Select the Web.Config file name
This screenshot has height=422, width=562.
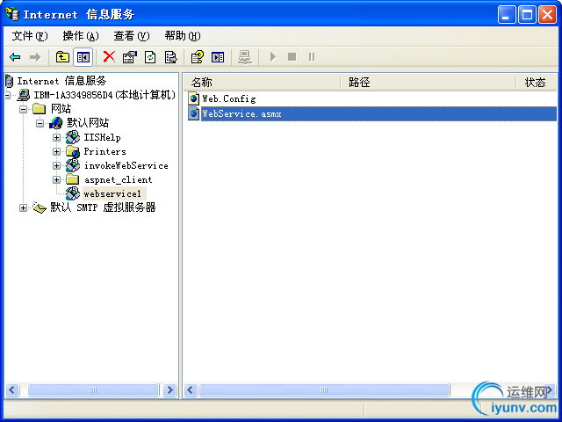pyautogui.click(x=229, y=98)
